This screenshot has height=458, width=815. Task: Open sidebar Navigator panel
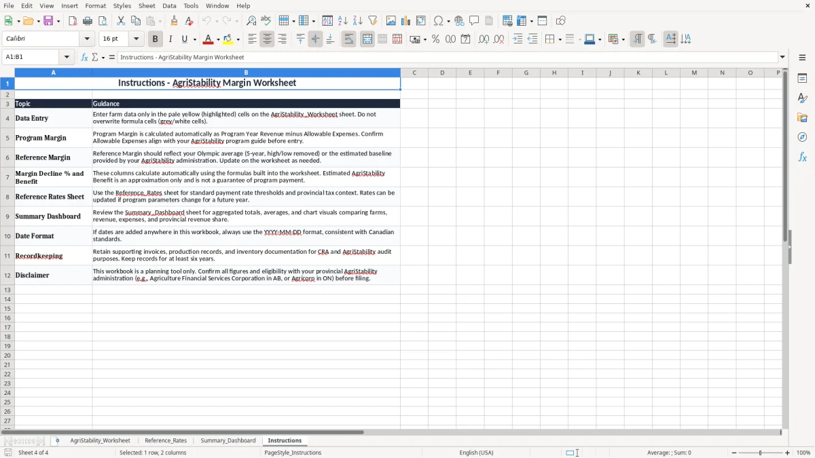coord(802,137)
